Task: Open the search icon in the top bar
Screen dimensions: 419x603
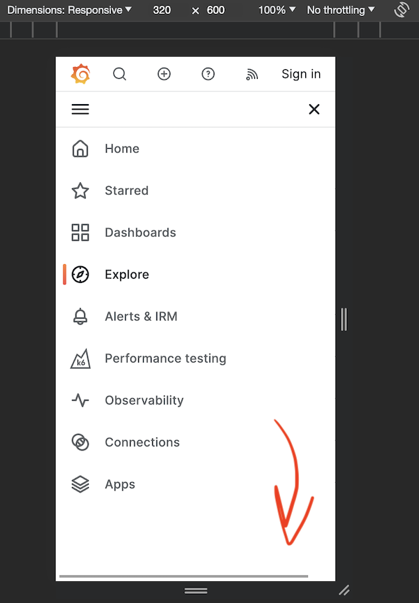Action: [x=119, y=73]
